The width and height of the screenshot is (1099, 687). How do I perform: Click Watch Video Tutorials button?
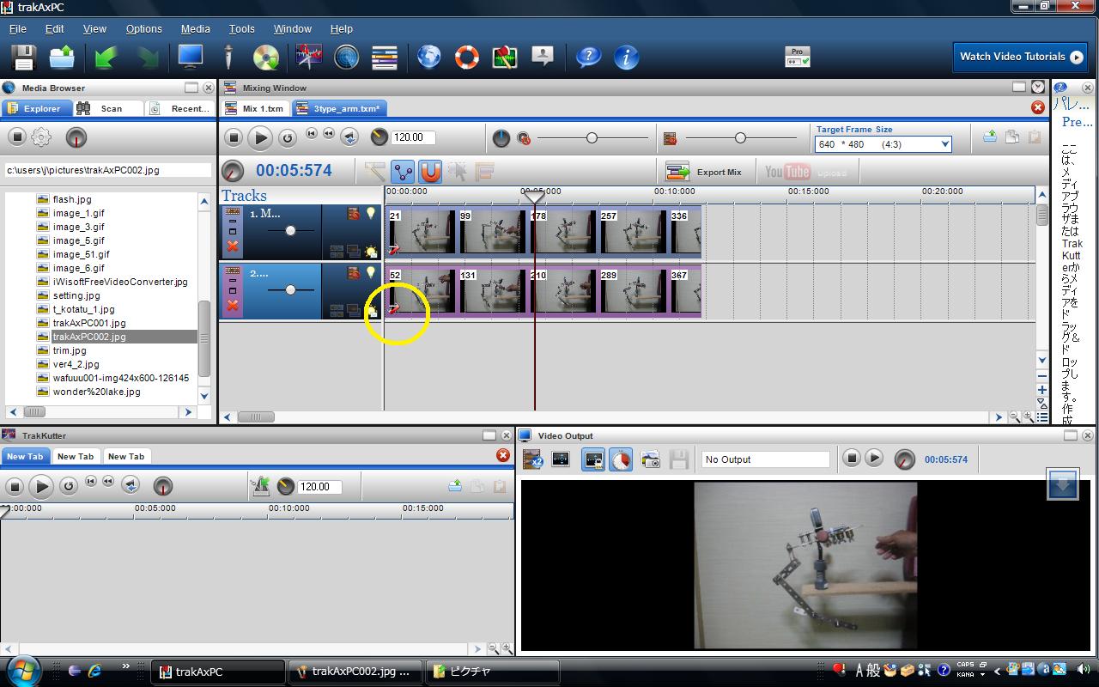(x=1022, y=57)
